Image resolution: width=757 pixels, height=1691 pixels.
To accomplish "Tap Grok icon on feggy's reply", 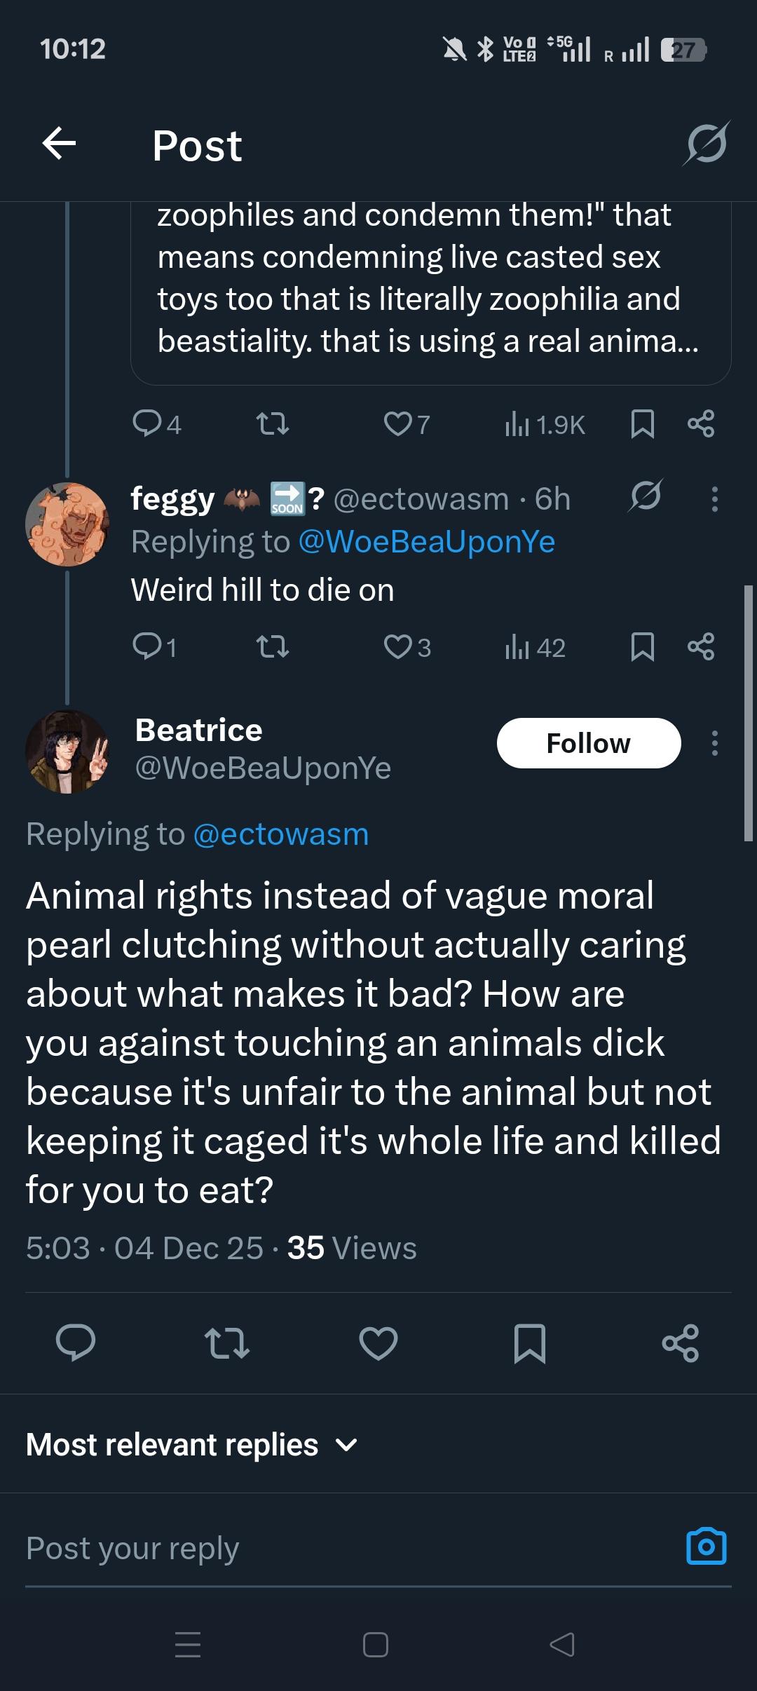I will coord(645,497).
